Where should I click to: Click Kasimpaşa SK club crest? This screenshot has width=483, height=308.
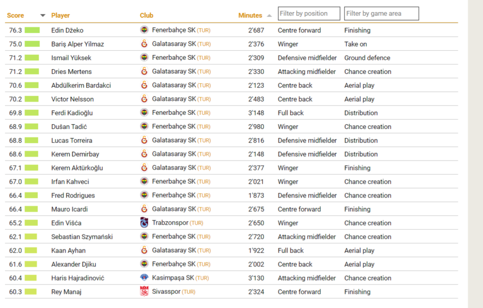tap(144, 277)
